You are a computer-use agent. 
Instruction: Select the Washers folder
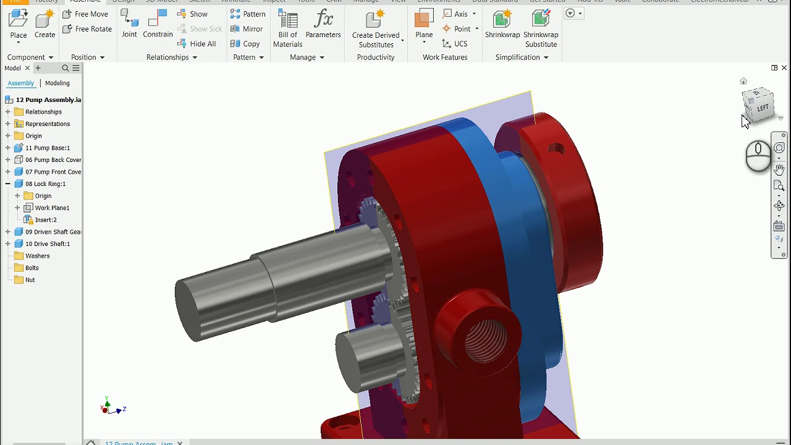[x=32, y=256]
